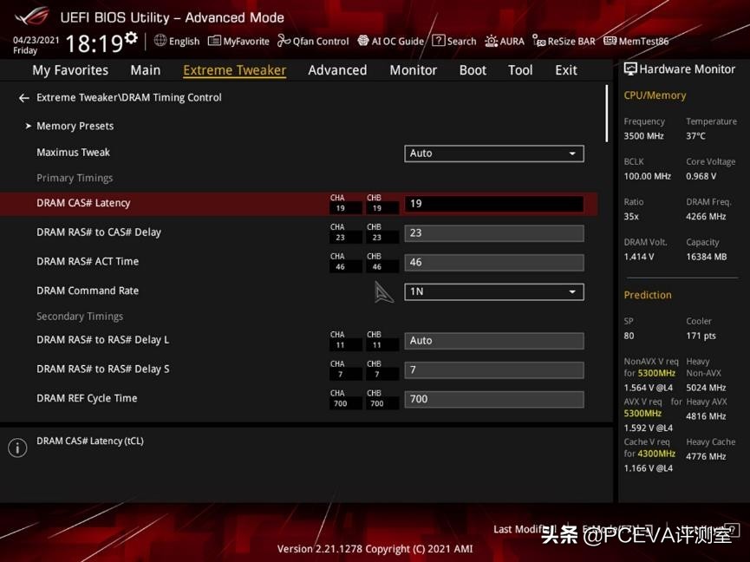
Task: Toggle ReSize BAR icon
Action: pos(539,41)
